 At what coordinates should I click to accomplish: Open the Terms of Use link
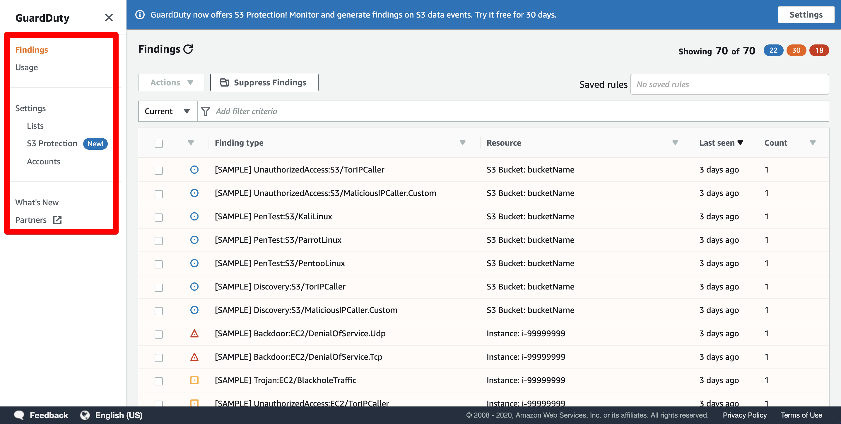click(x=801, y=415)
